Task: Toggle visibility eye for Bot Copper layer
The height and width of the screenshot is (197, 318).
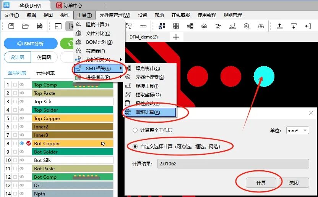Action: (x=22, y=143)
